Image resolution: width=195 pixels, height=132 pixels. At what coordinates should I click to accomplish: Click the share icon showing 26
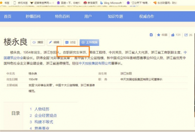click(186, 35)
